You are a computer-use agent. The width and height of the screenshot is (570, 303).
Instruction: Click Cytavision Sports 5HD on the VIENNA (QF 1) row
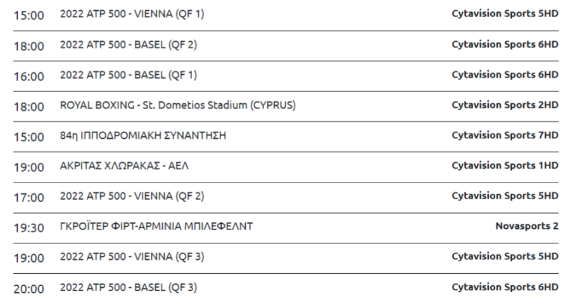(x=505, y=14)
